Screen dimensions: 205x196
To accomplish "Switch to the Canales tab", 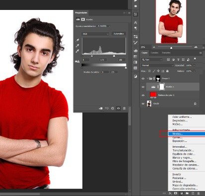I will [154, 53].
